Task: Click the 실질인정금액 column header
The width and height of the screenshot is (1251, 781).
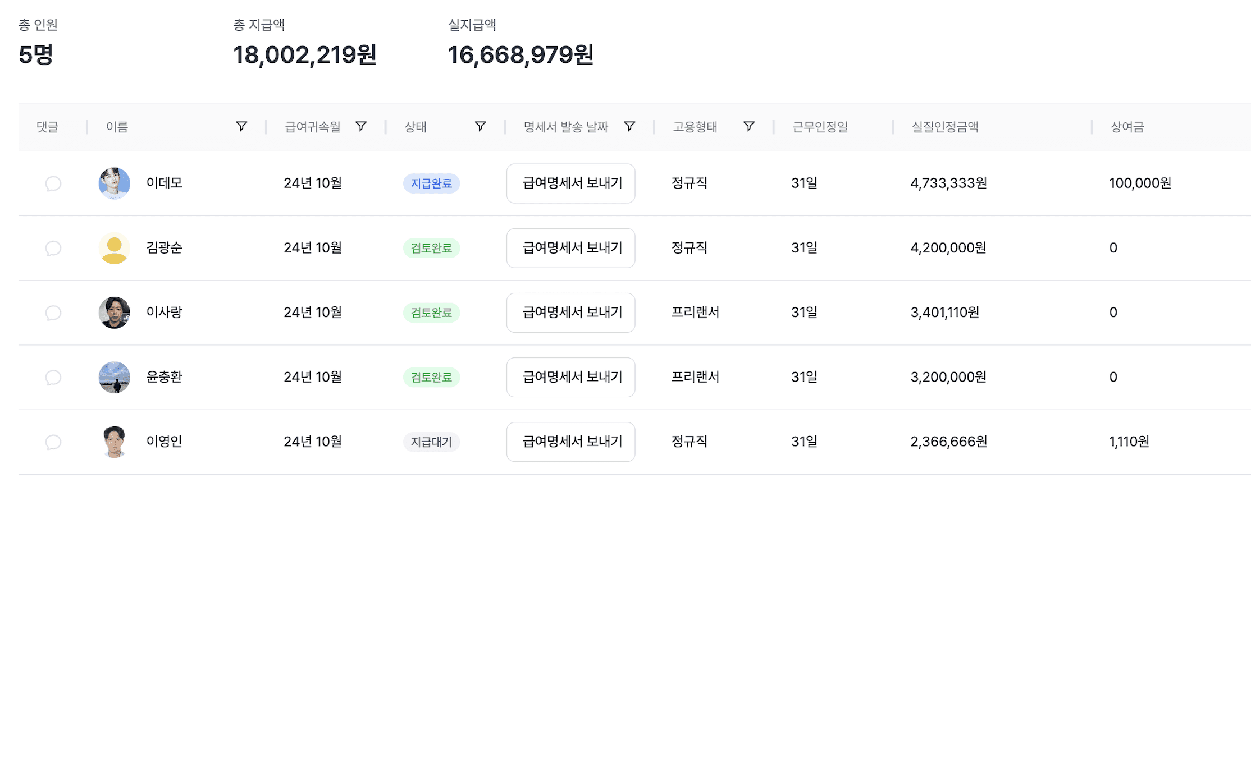Action: point(945,127)
